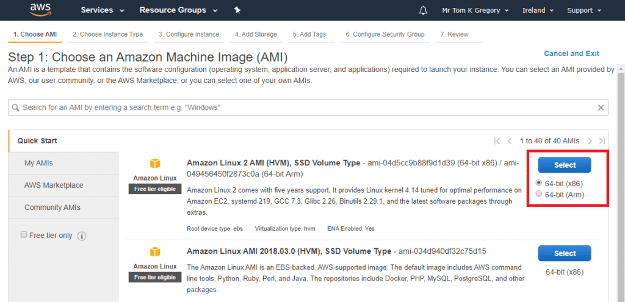Image resolution: width=625 pixels, height=302 pixels.
Task: Choose the 64-bit (Arm) radio option
Action: coord(538,194)
